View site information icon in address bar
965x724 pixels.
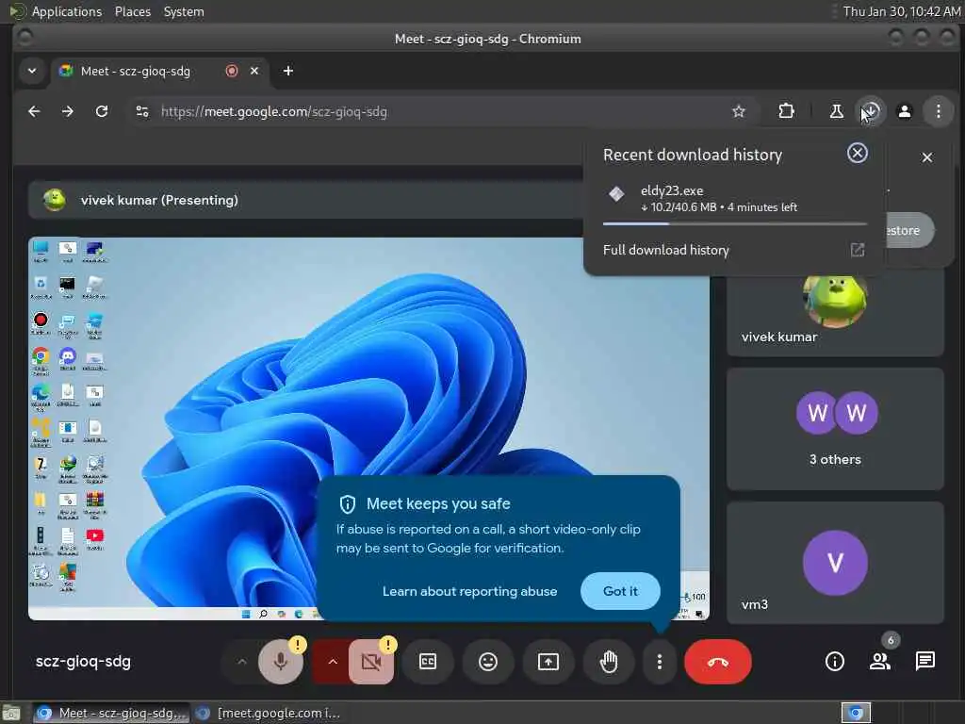(x=142, y=111)
